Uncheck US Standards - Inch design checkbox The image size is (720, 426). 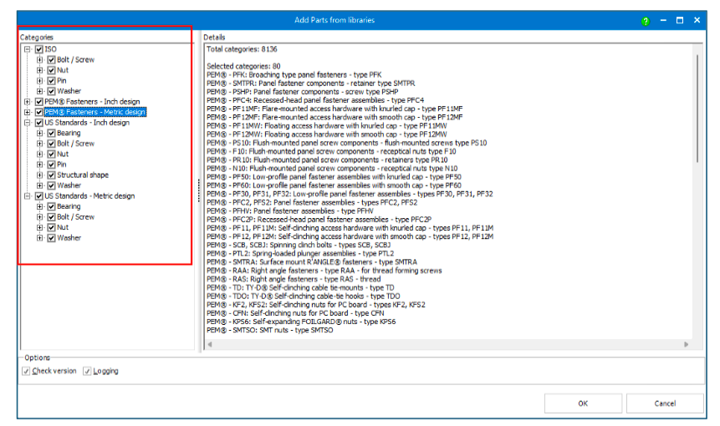[39, 123]
